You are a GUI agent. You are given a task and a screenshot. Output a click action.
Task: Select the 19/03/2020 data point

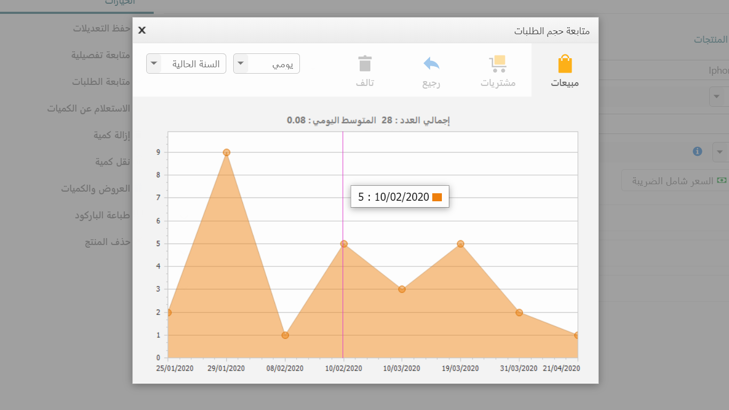461,244
